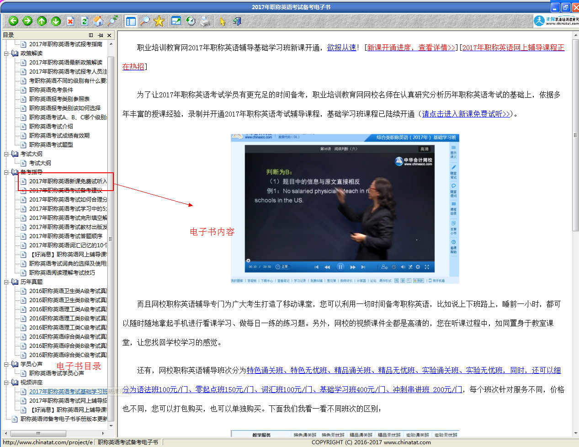The image size is (579, 447).
Task: Click the Stop page icon with red X
Action: click(x=70, y=21)
